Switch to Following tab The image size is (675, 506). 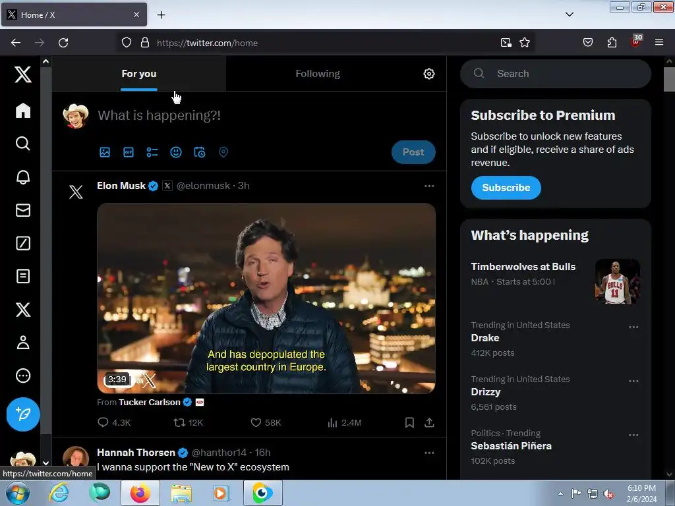pos(318,74)
